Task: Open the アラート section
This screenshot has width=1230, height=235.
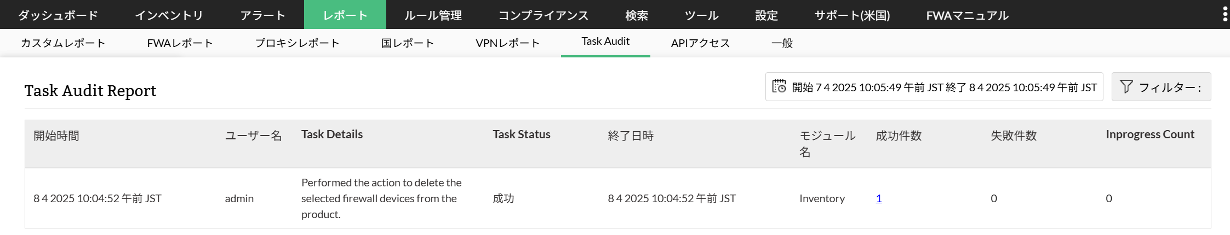Action: point(263,15)
